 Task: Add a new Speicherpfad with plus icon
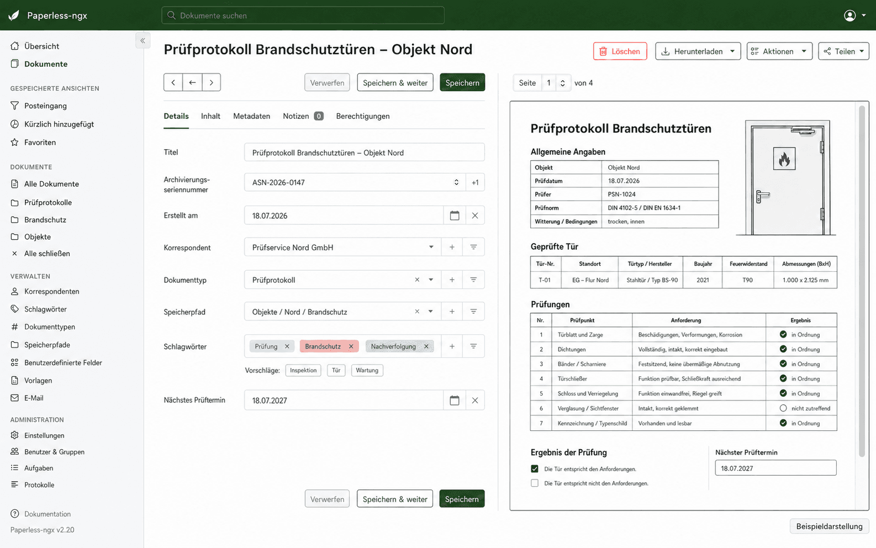tap(452, 312)
